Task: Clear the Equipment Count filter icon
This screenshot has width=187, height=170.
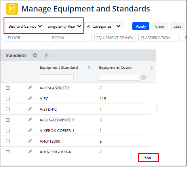Action: pyautogui.click(x=143, y=77)
